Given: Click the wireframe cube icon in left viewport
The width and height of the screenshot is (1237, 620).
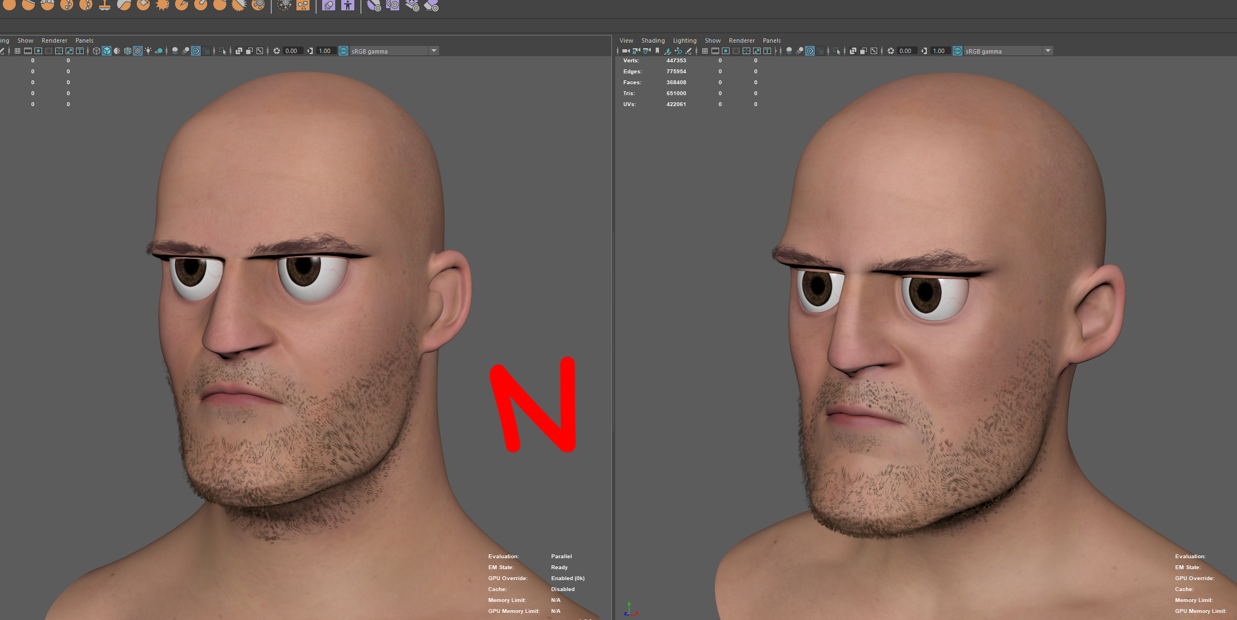Looking at the screenshot, I should coord(96,51).
